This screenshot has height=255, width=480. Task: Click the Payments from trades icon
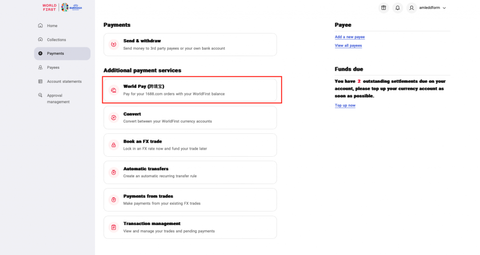pyautogui.click(x=113, y=200)
